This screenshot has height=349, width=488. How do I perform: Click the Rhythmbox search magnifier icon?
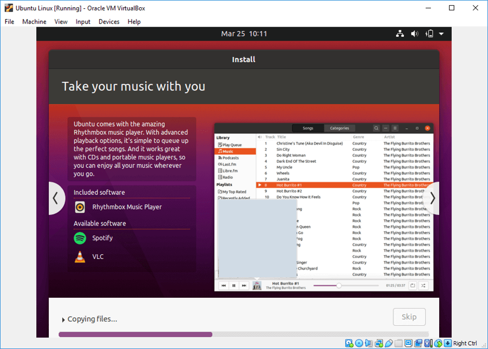click(x=376, y=128)
